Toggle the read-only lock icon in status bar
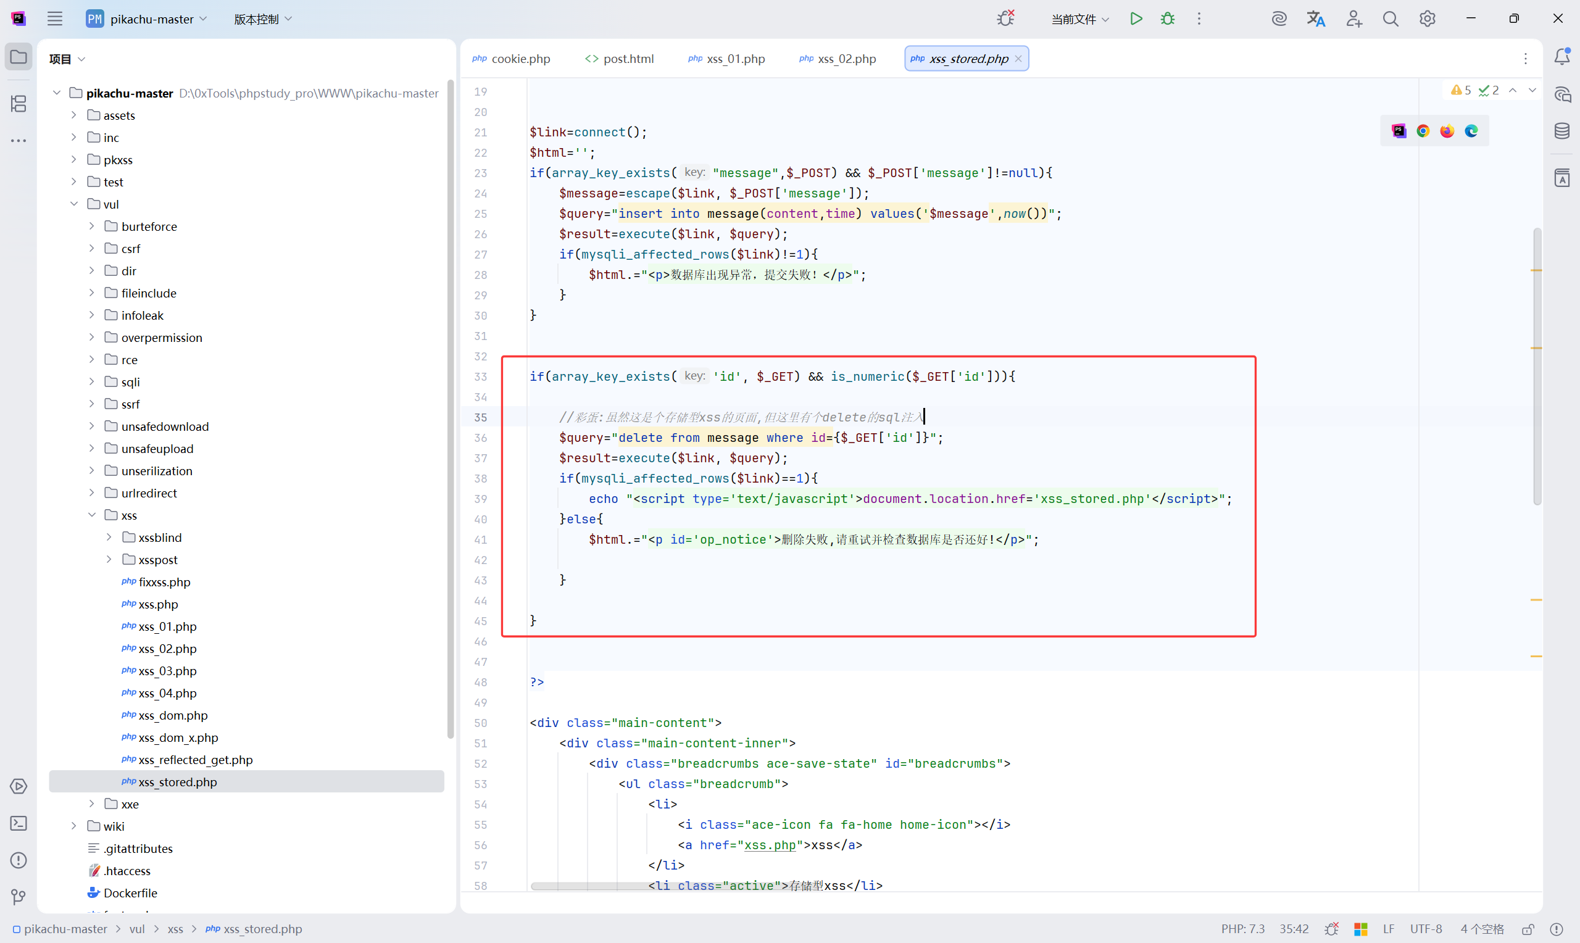The width and height of the screenshot is (1580, 943). point(1528,929)
